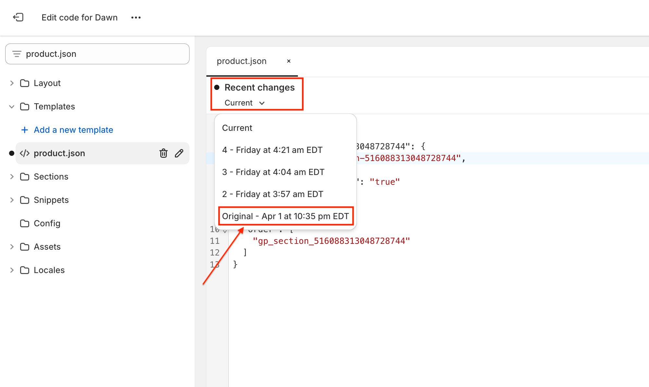
Task: Select the trash icon beside product.json
Action: (163, 153)
